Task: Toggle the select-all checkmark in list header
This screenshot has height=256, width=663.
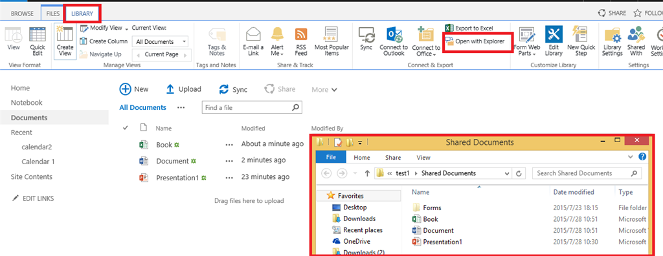Action: click(x=125, y=128)
